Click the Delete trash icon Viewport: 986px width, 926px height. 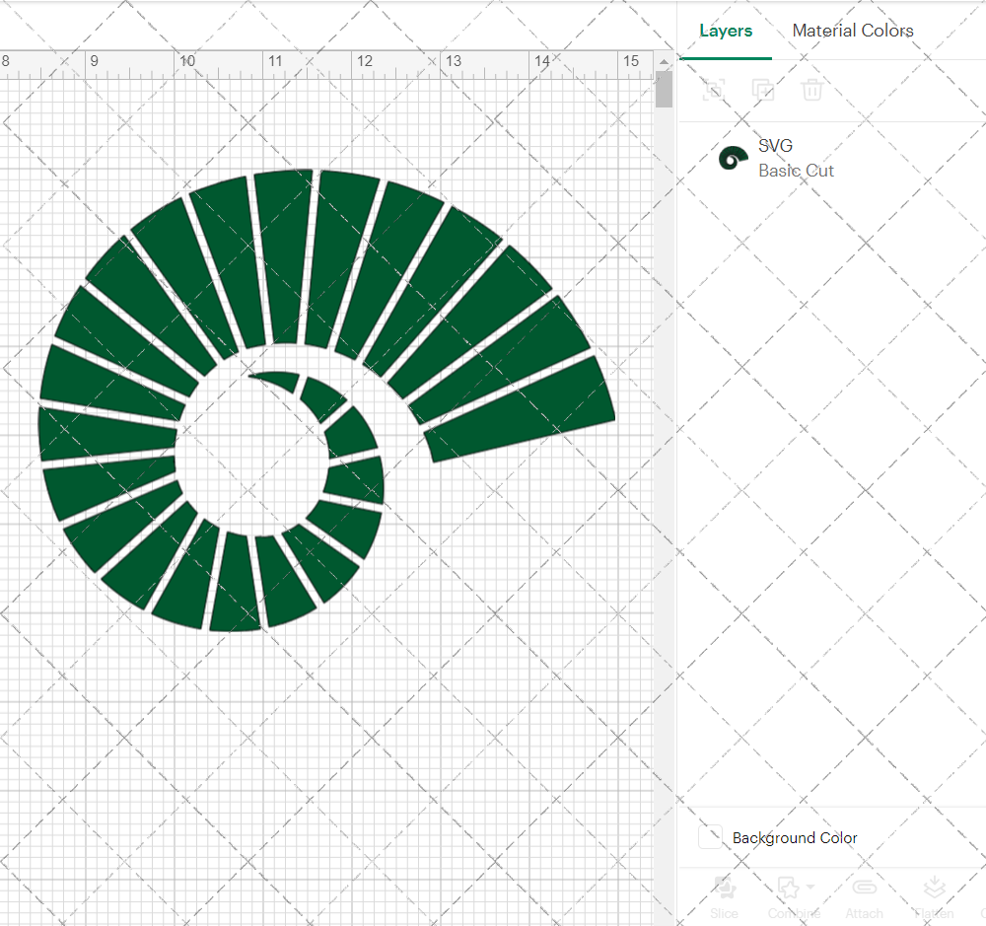coord(811,90)
